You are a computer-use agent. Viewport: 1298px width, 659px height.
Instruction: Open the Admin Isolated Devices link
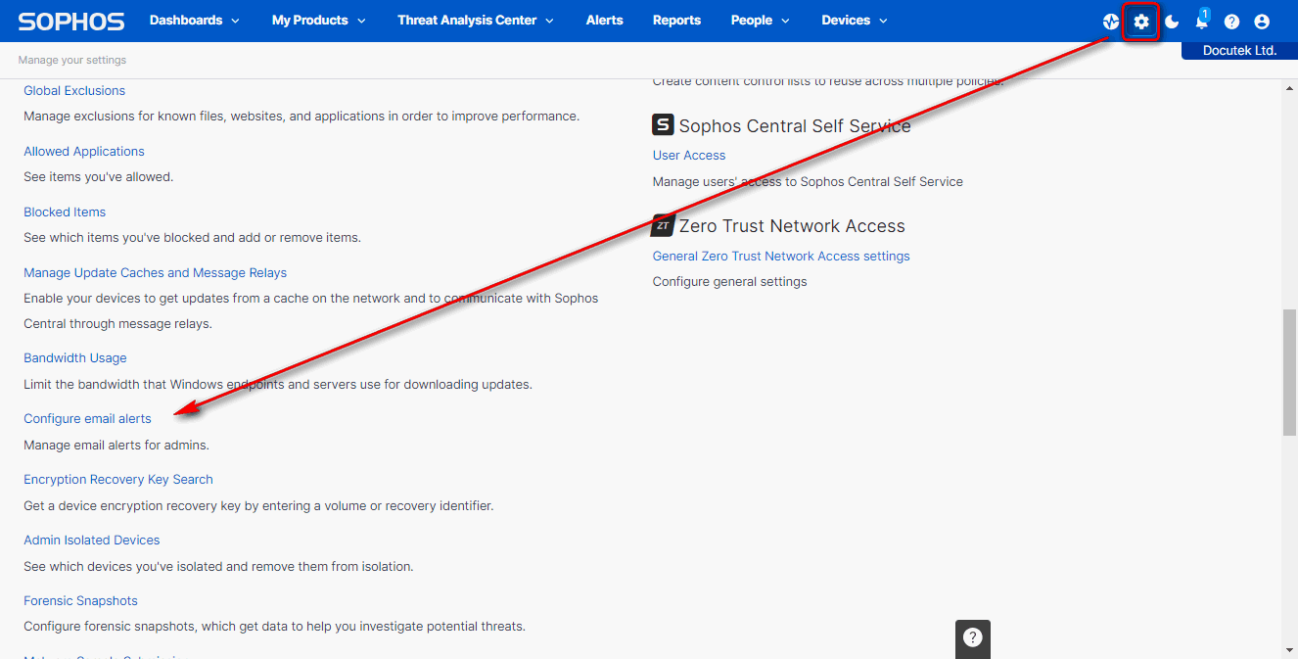(92, 540)
